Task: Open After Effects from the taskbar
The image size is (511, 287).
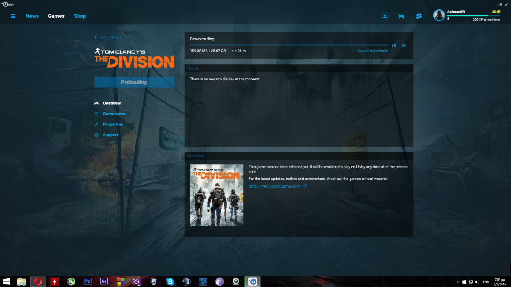Action: tap(104, 281)
